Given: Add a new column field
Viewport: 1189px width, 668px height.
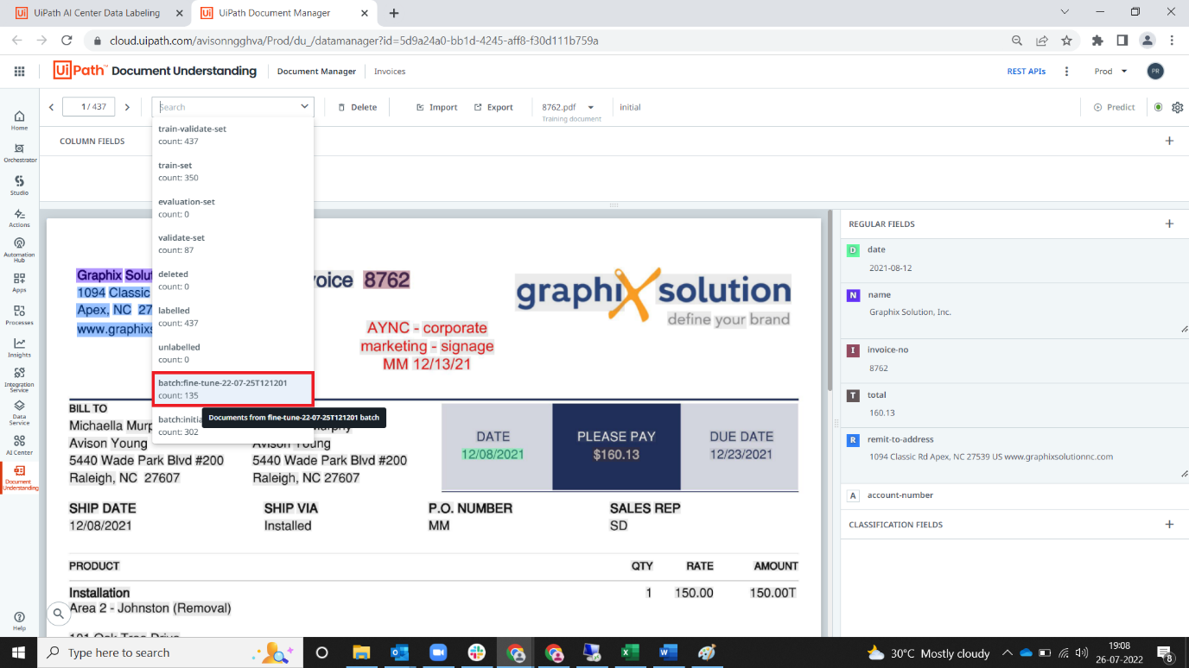Looking at the screenshot, I should [x=1169, y=141].
